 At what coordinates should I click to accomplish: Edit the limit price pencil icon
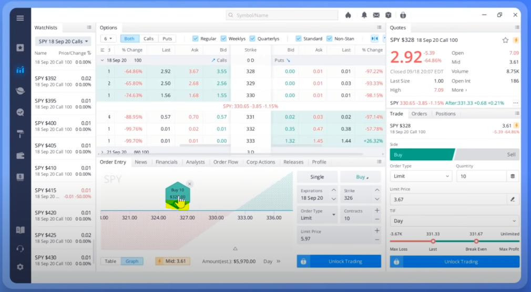click(513, 200)
